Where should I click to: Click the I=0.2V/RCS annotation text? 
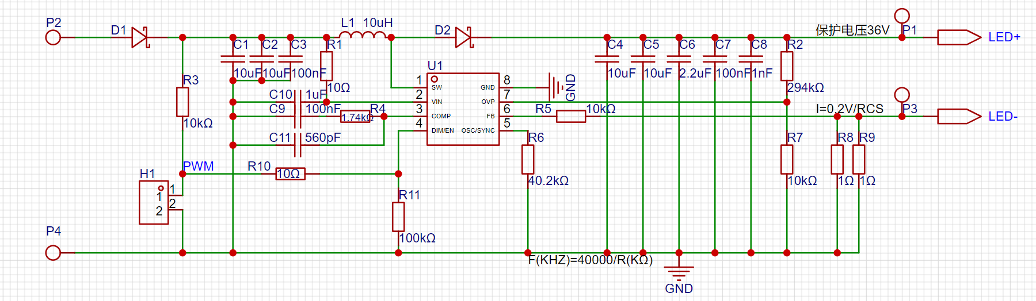(x=850, y=109)
